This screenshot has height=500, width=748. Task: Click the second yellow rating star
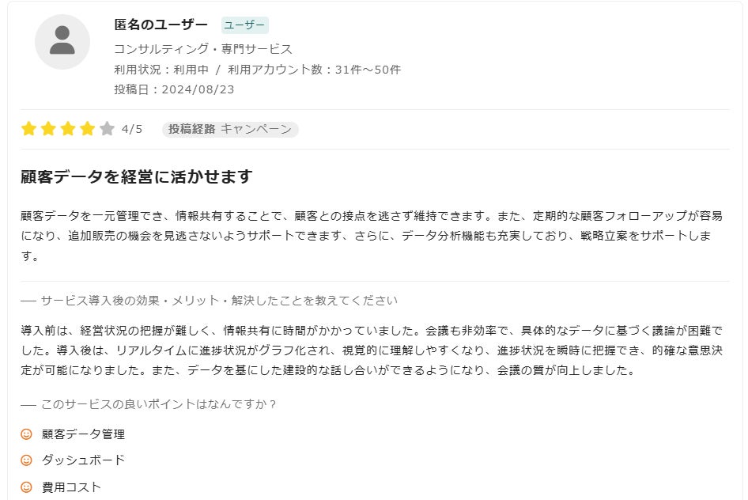[x=49, y=129]
